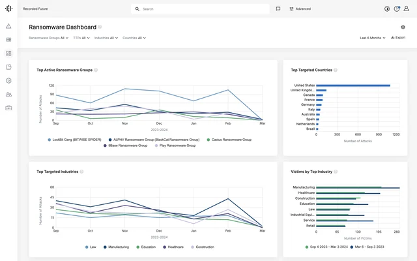Click info icon beside Top Targeted Industries
The width and height of the screenshot is (417, 261).
[81, 172]
